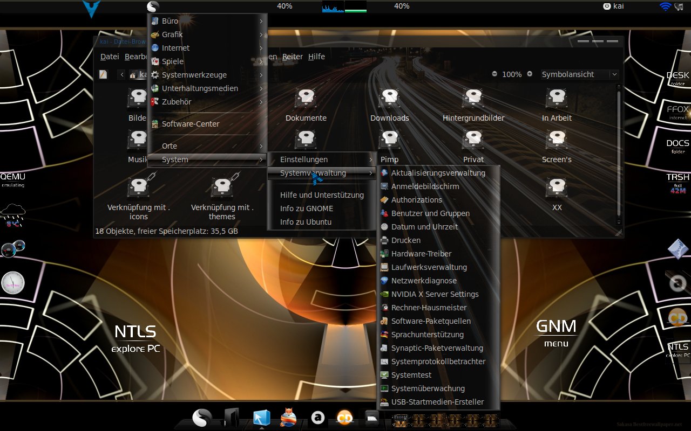691x431 pixels.
Task: Expand the Orte submenu
Action: pyautogui.click(x=207, y=146)
